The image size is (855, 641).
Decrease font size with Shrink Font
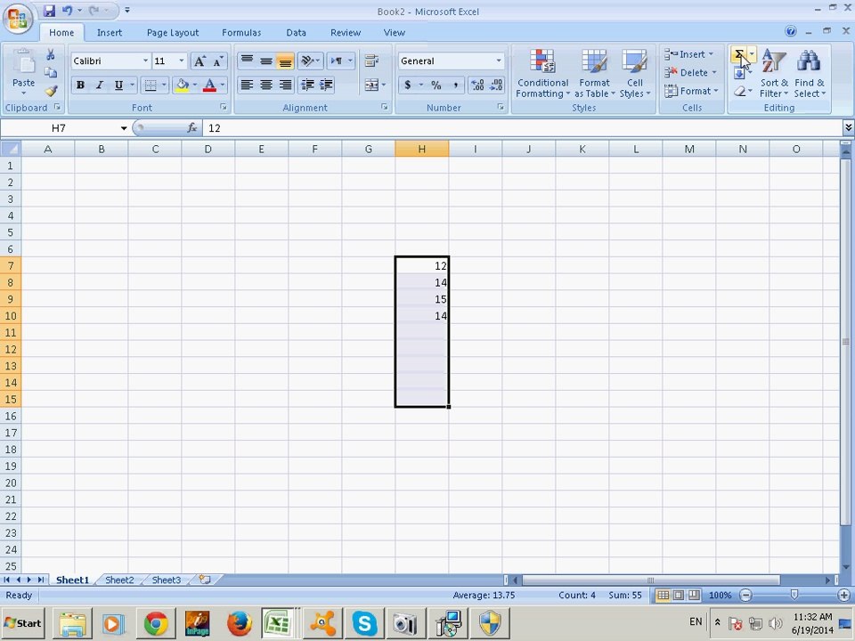click(x=218, y=61)
